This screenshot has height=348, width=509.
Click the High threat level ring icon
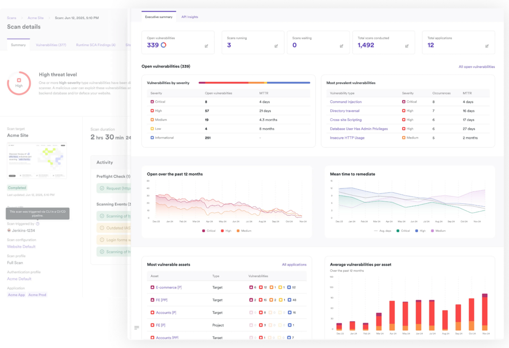(19, 83)
